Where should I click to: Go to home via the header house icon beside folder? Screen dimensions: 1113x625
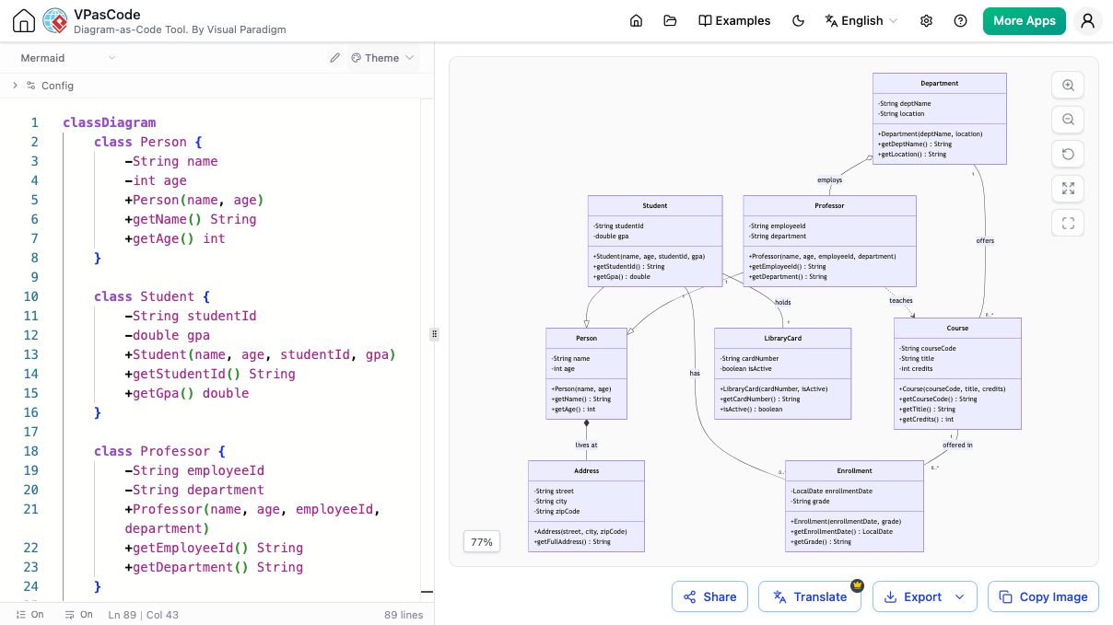(x=636, y=21)
